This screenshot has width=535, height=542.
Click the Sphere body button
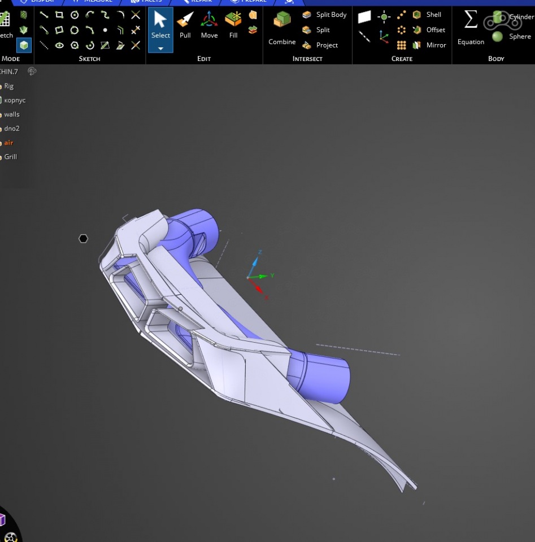coord(512,37)
